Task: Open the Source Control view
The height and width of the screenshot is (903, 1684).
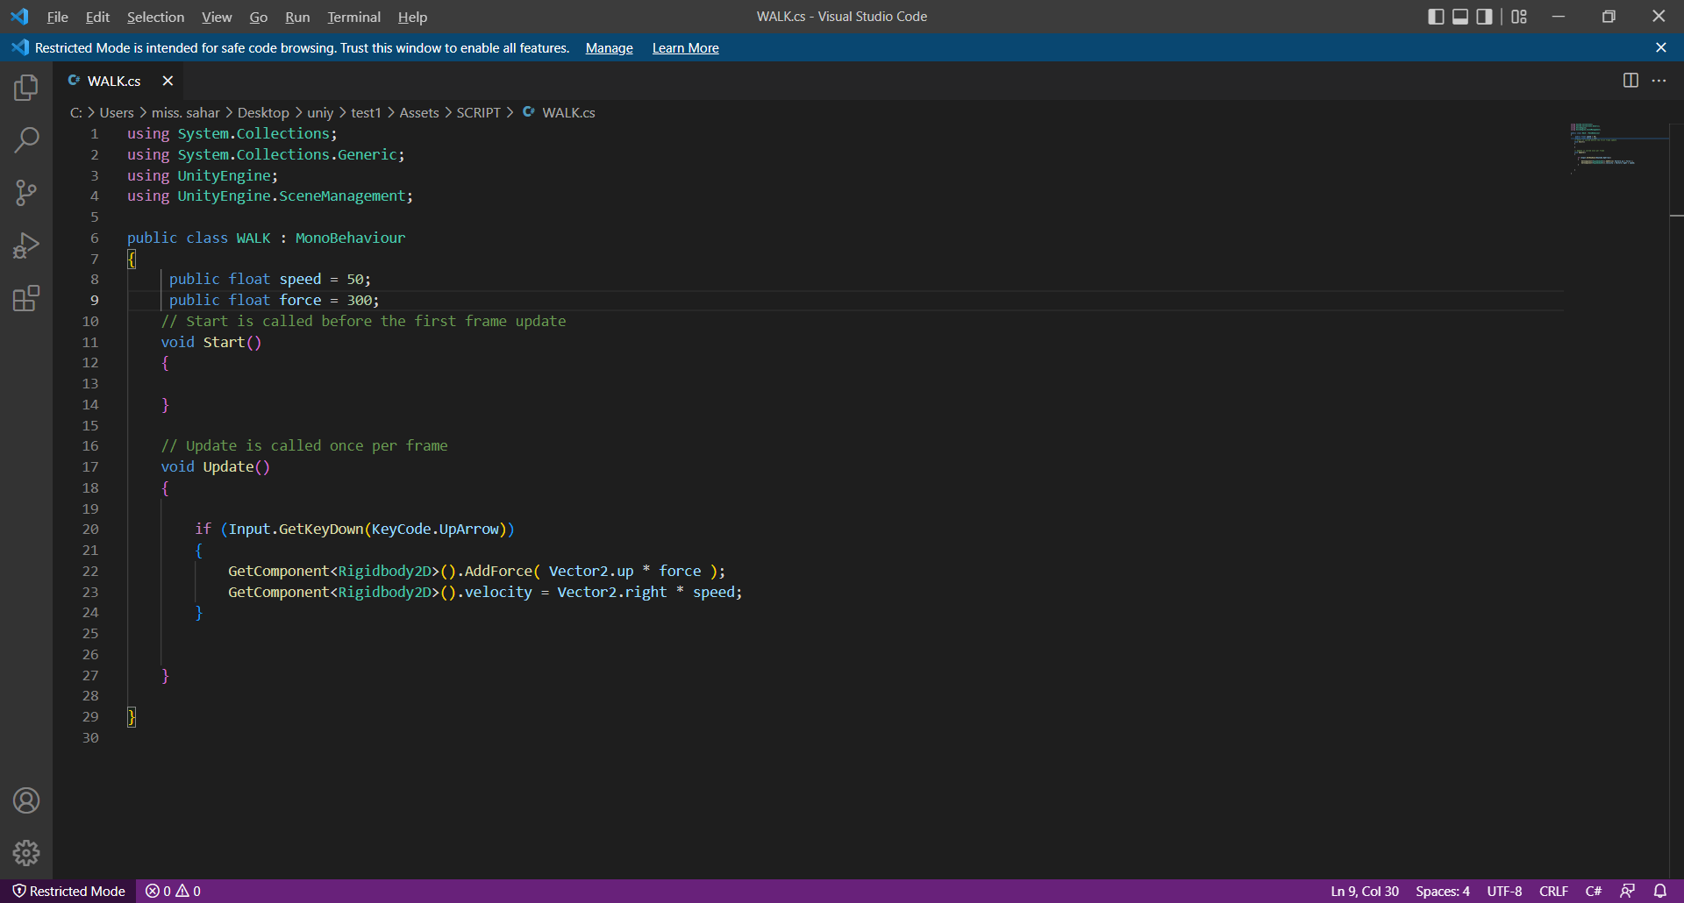Action: pos(26,192)
